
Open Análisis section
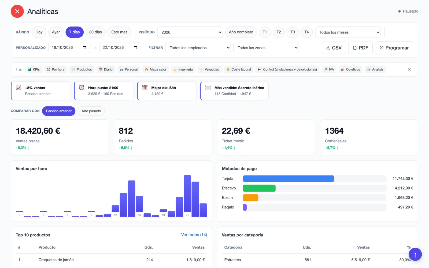[x=375, y=69]
